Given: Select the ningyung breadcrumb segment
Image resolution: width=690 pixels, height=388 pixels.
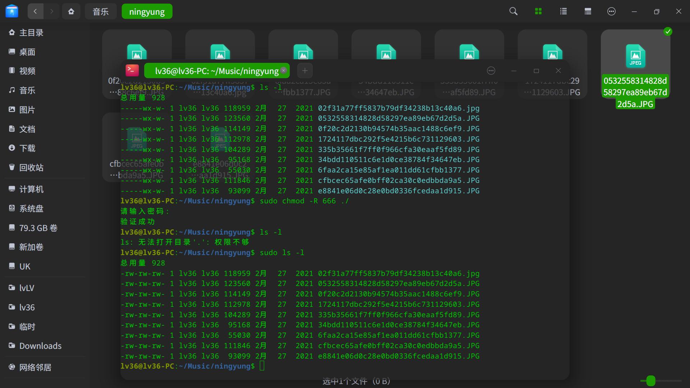Looking at the screenshot, I should point(147,11).
